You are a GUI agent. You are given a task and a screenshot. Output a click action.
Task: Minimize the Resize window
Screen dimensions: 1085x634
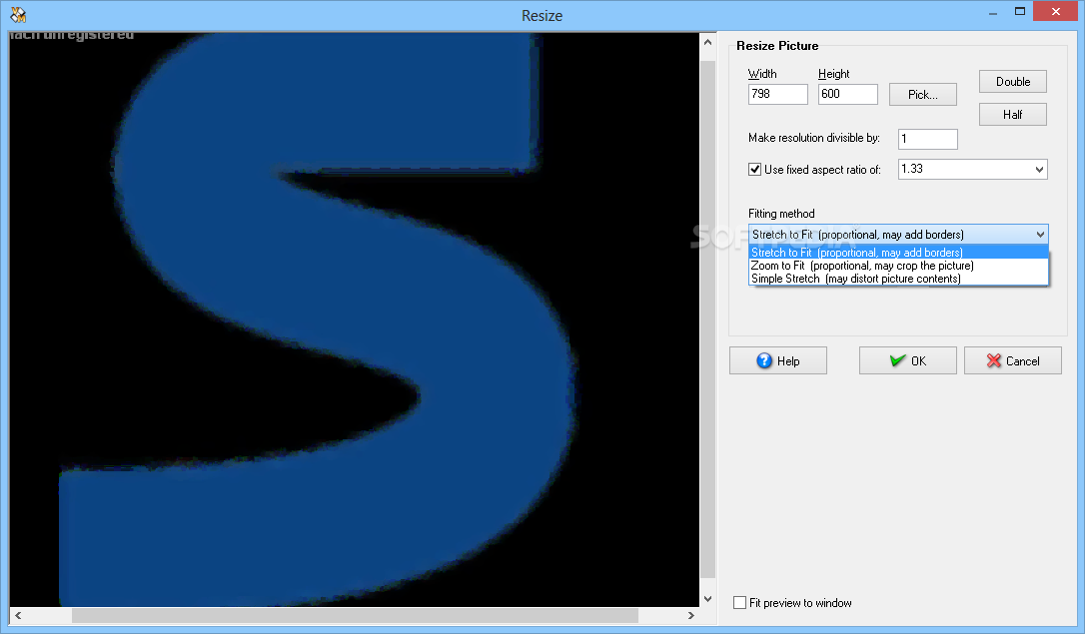pos(993,12)
